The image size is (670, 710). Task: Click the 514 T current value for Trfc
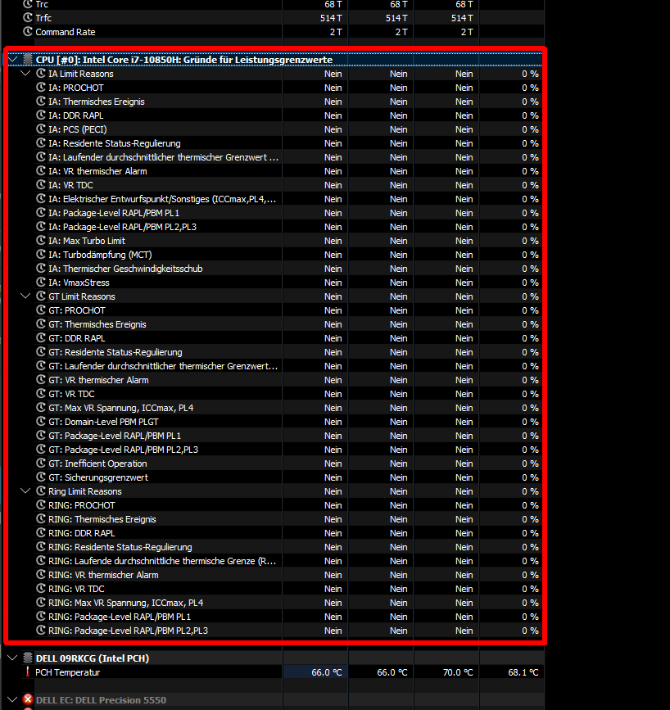(331, 18)
